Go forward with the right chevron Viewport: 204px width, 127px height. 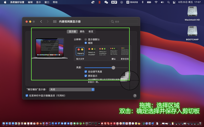pyautogui.click(x=48, y=21)
